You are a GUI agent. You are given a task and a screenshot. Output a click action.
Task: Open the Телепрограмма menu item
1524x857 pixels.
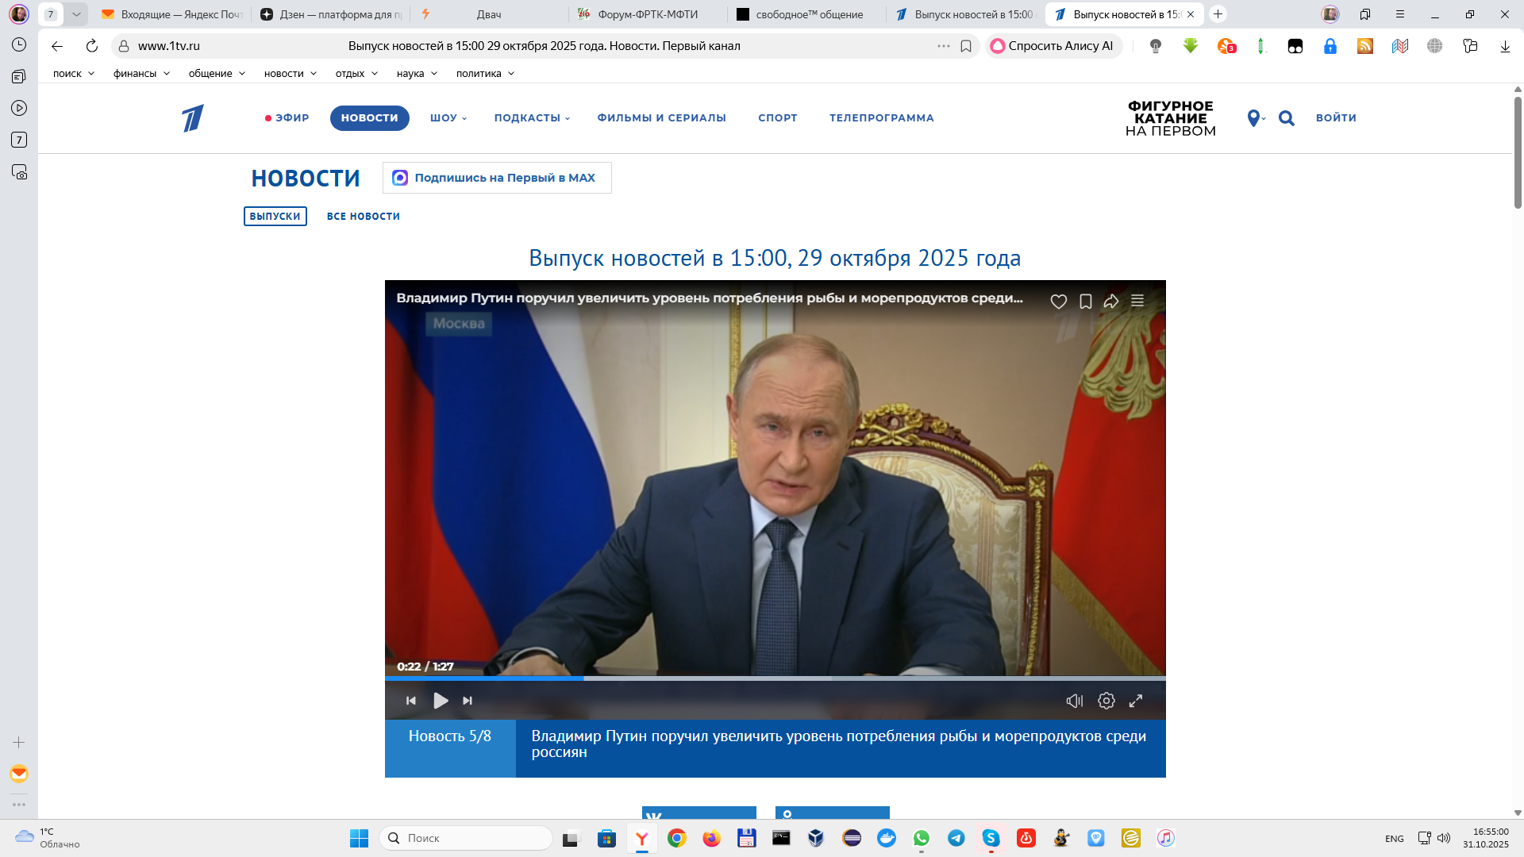(x=881, y=118)
